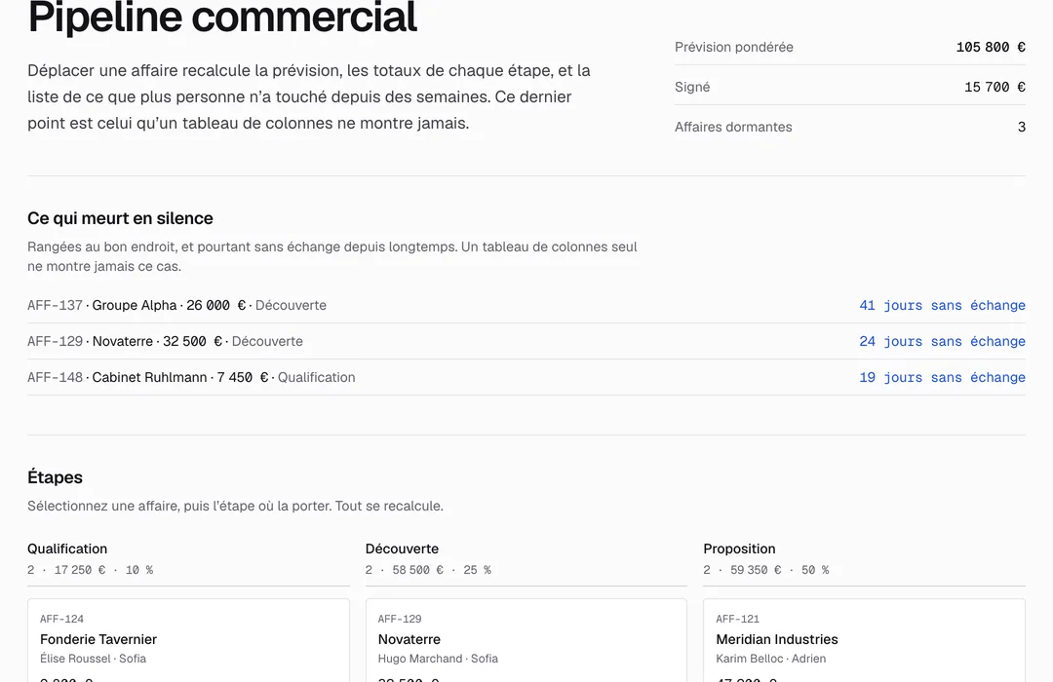Click the 15 700 € signed value

[994, 88]
